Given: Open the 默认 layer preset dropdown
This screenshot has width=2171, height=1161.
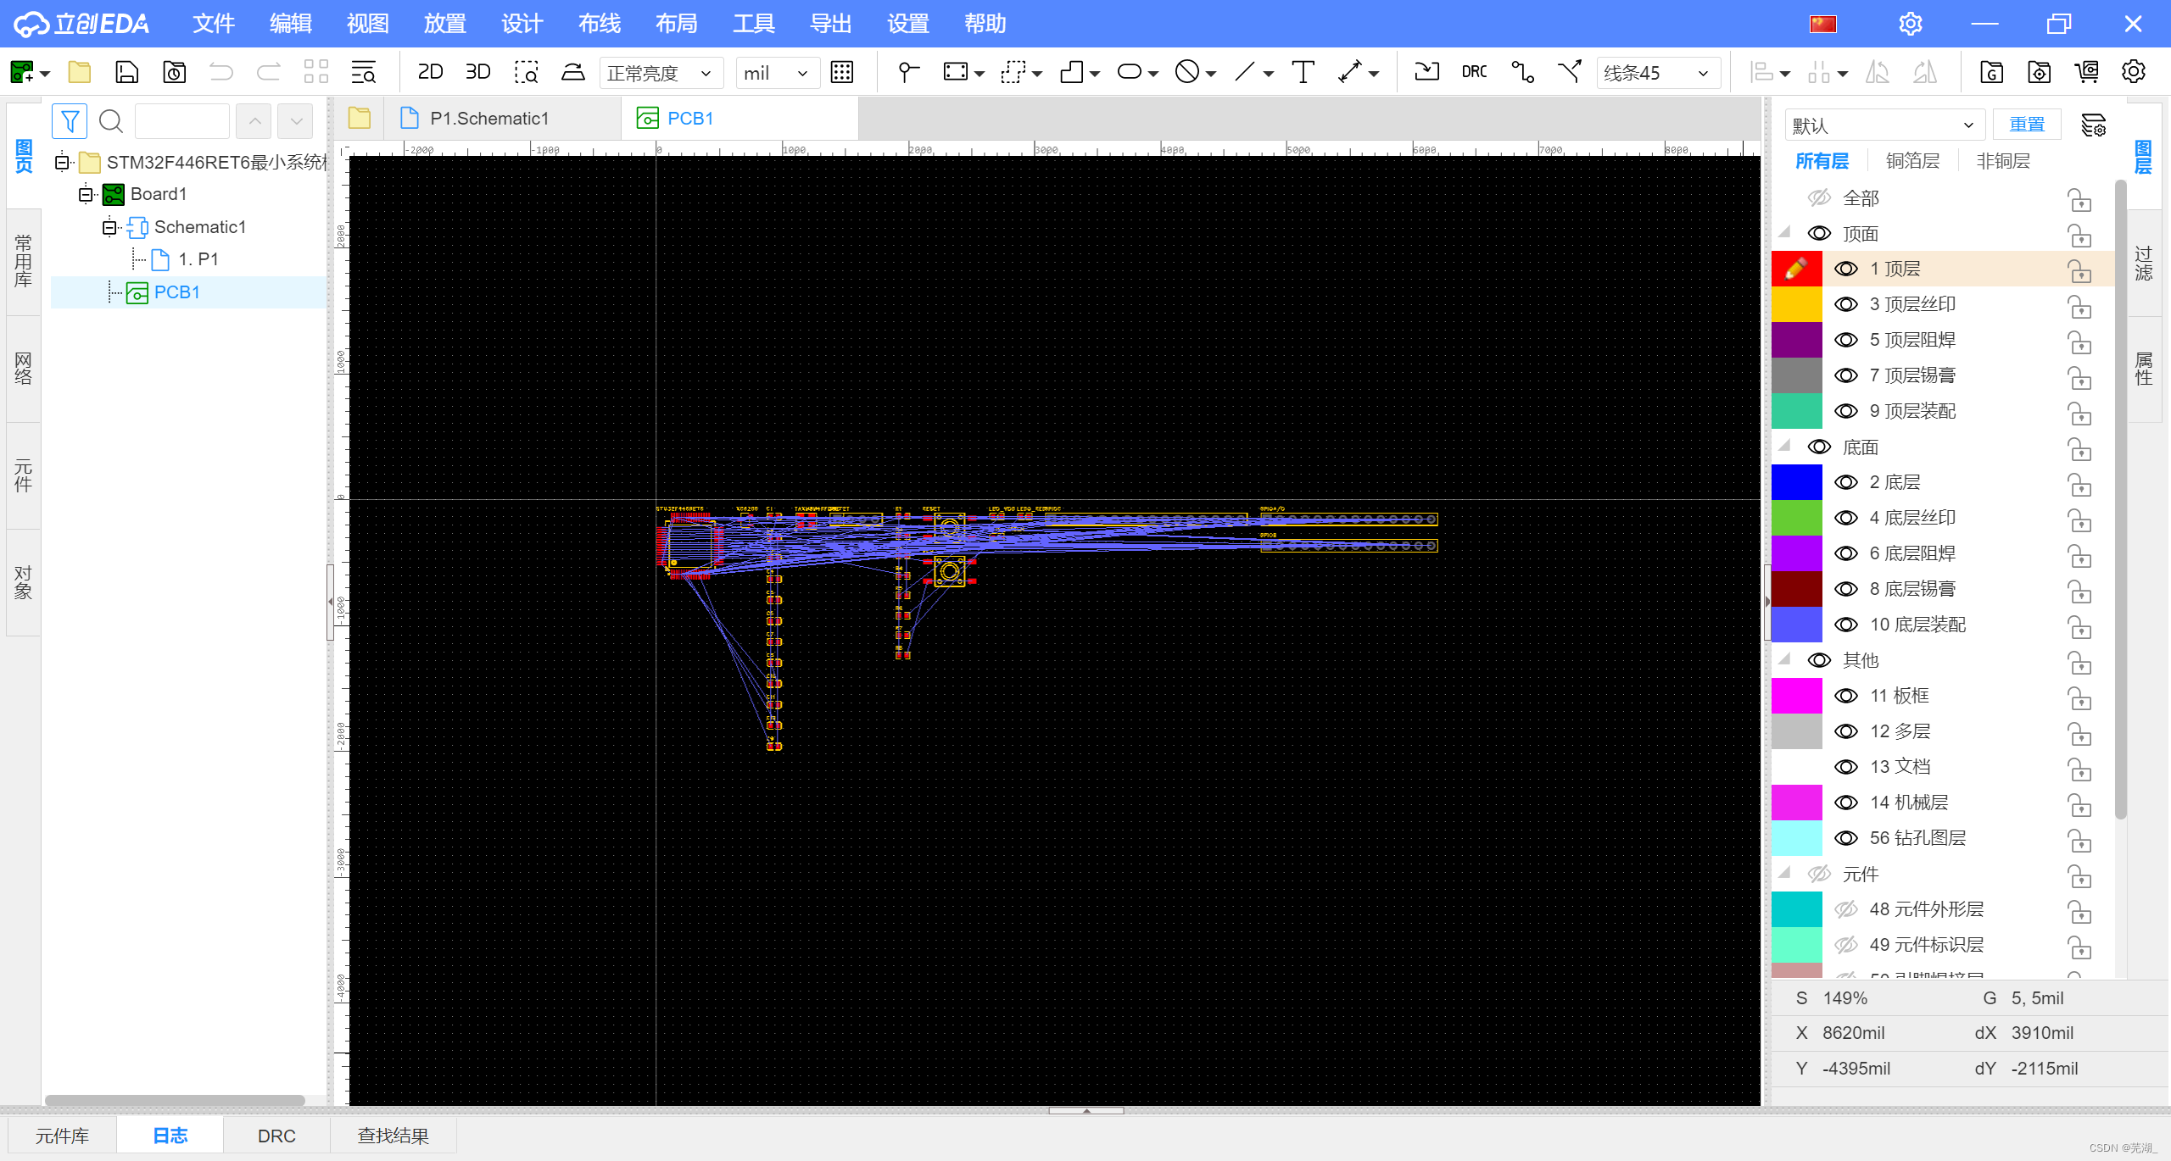Looking at the screenshot, I should 1884,125.
